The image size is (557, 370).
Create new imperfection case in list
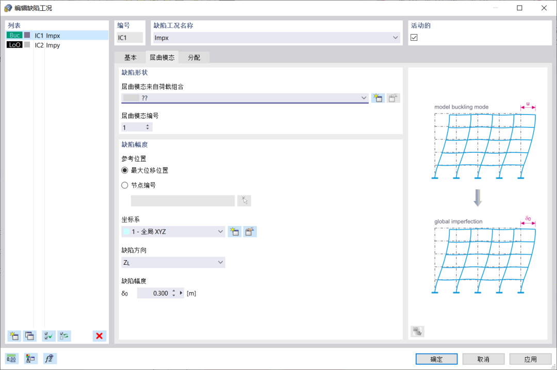[14, 336]
